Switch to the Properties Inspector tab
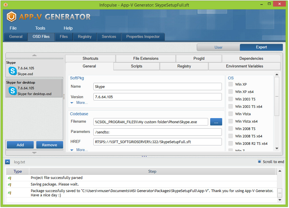The height and width of the screenshot is (208, 289). point(143,37)
